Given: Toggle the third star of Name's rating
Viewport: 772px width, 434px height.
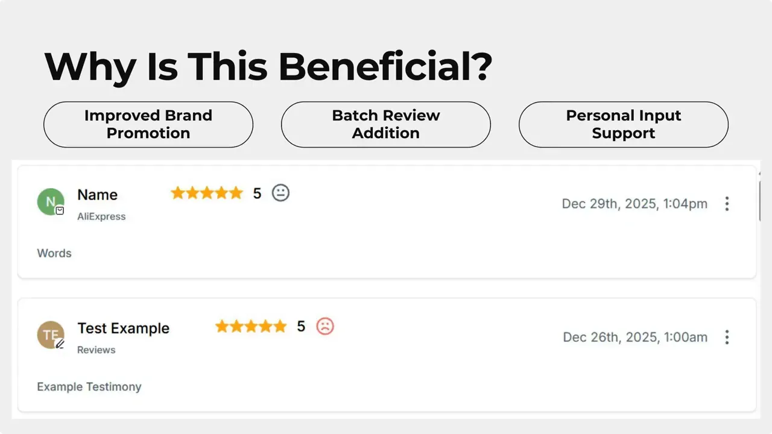Looking at the screenshot, I should 207,193.
